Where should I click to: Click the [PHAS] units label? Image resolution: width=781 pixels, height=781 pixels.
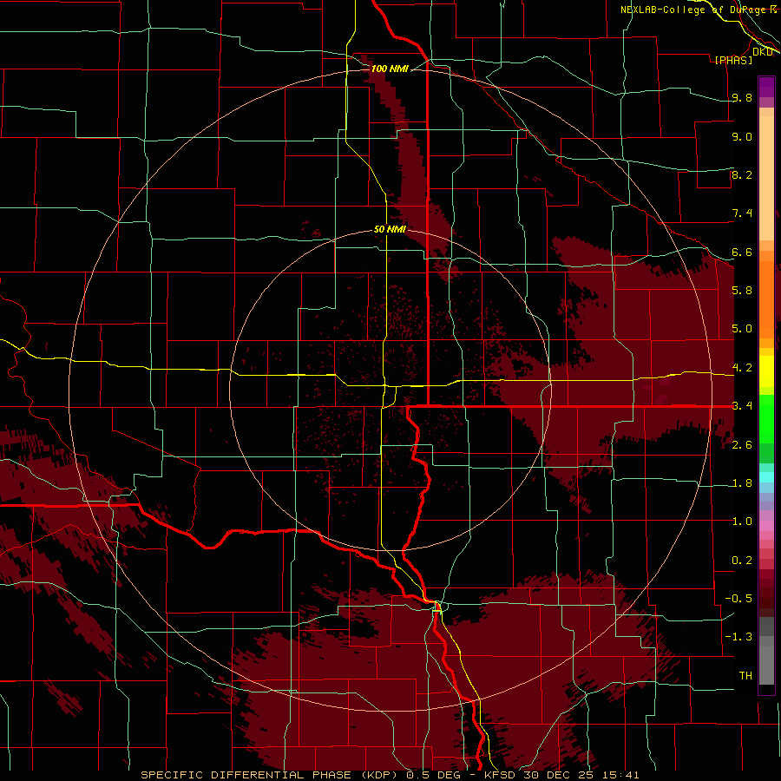tap(733, 60)
